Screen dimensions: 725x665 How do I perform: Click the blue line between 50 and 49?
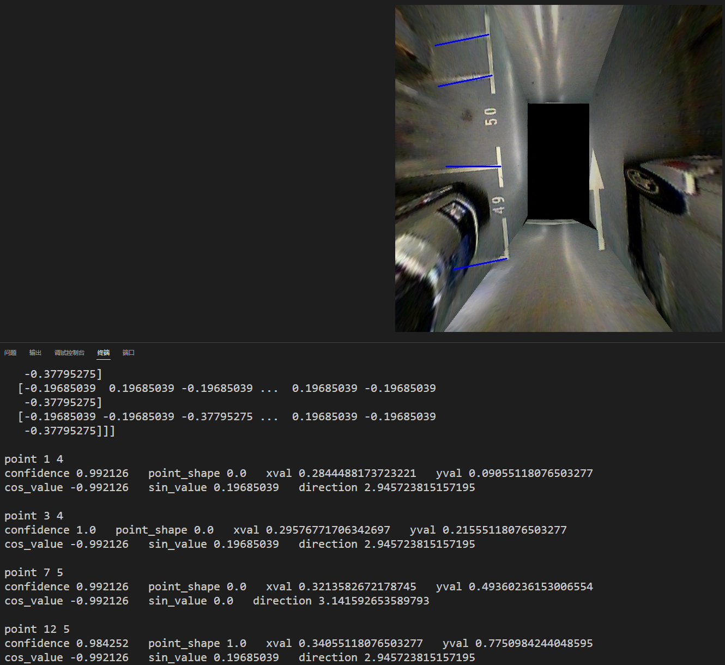(473, 166)
